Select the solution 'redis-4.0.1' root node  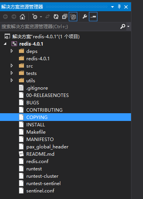point(46,37)
